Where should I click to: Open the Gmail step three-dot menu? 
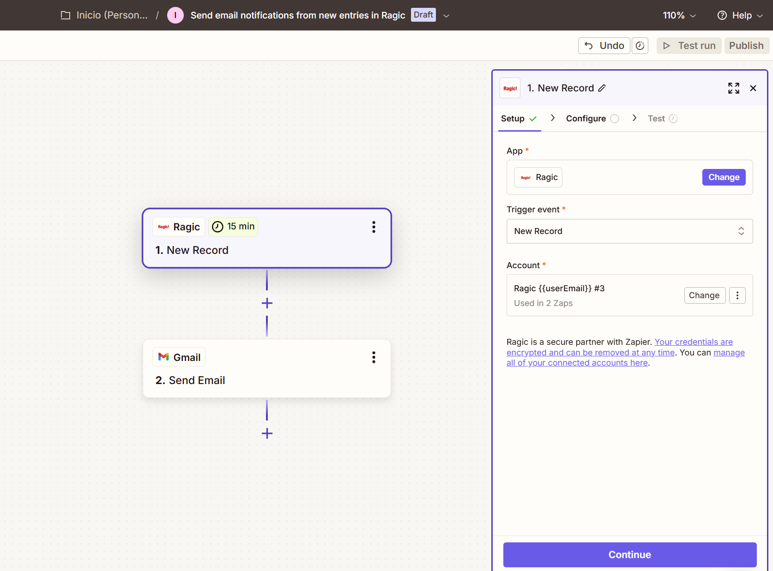pyautogui.click(x=374, y=357)
